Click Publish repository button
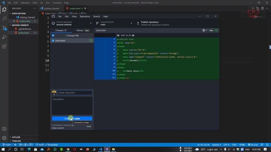 [x=155, y=23]
